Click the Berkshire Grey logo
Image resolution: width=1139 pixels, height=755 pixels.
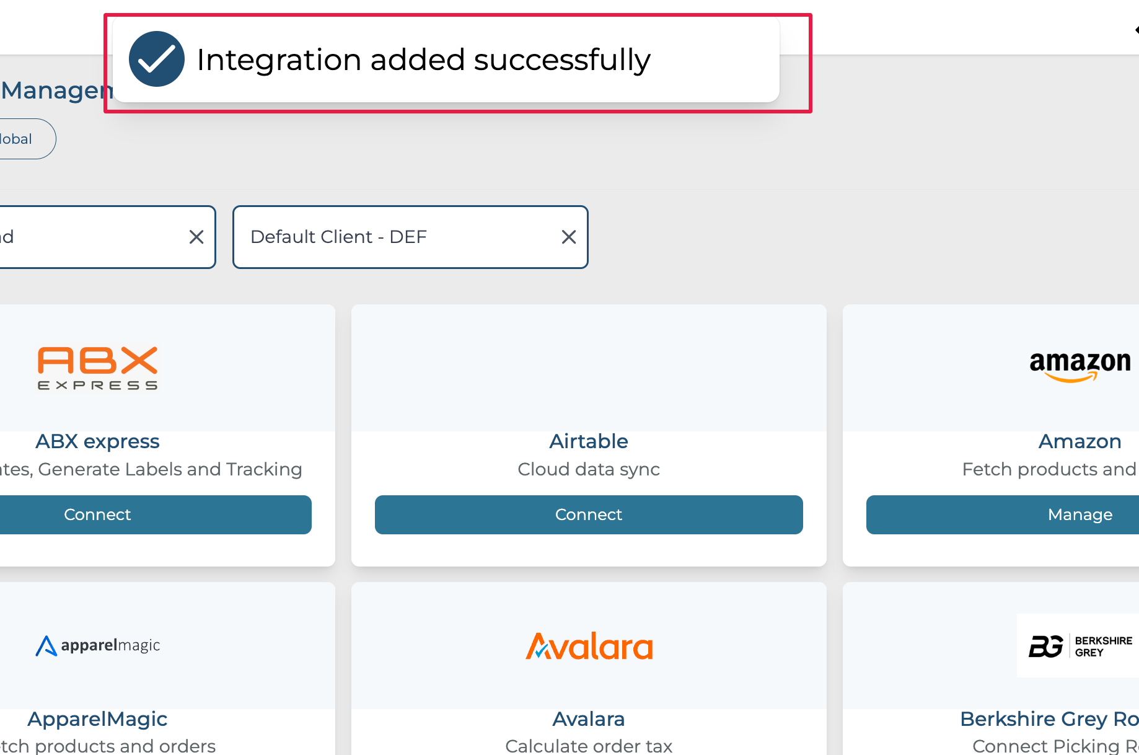coord(1080,646)
